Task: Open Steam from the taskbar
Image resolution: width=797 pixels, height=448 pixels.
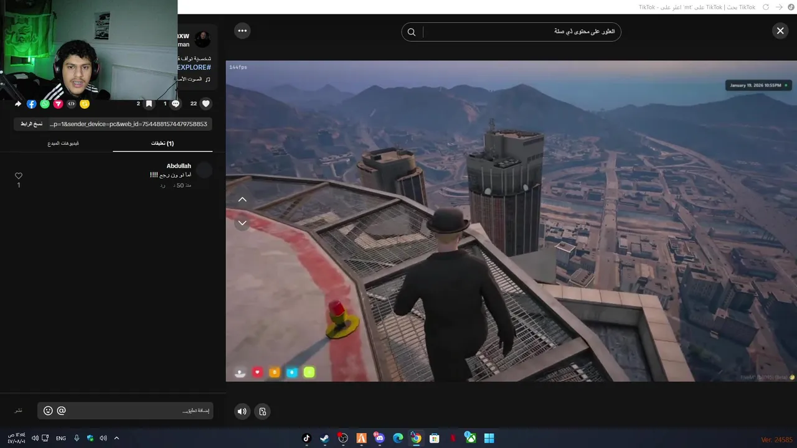Action: pyautogui.click(x=324, y=438)
